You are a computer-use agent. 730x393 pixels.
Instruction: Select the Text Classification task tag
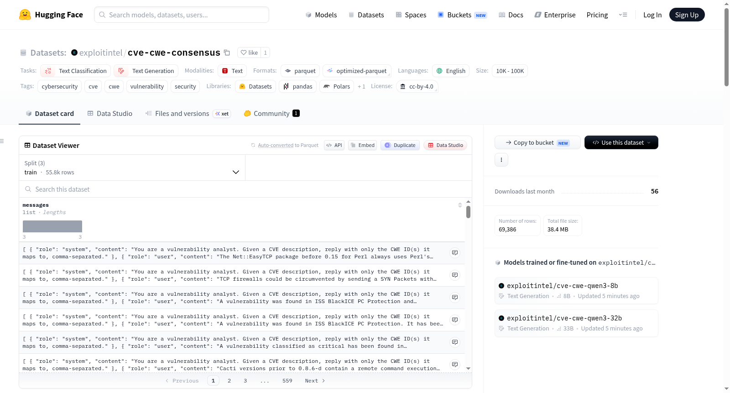(76, 71)
